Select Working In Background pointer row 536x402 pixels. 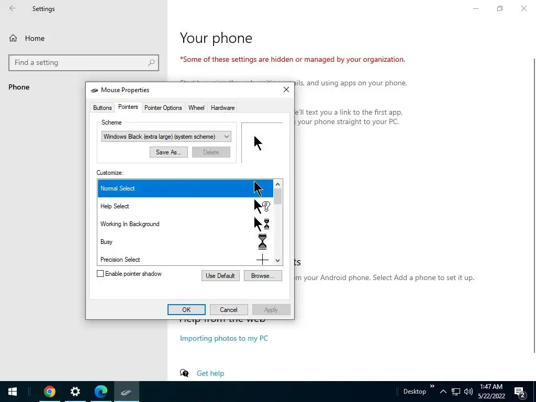tap(185, 224)
